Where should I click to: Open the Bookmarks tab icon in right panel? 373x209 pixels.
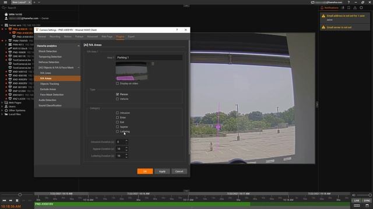click(x=349, y=8)
